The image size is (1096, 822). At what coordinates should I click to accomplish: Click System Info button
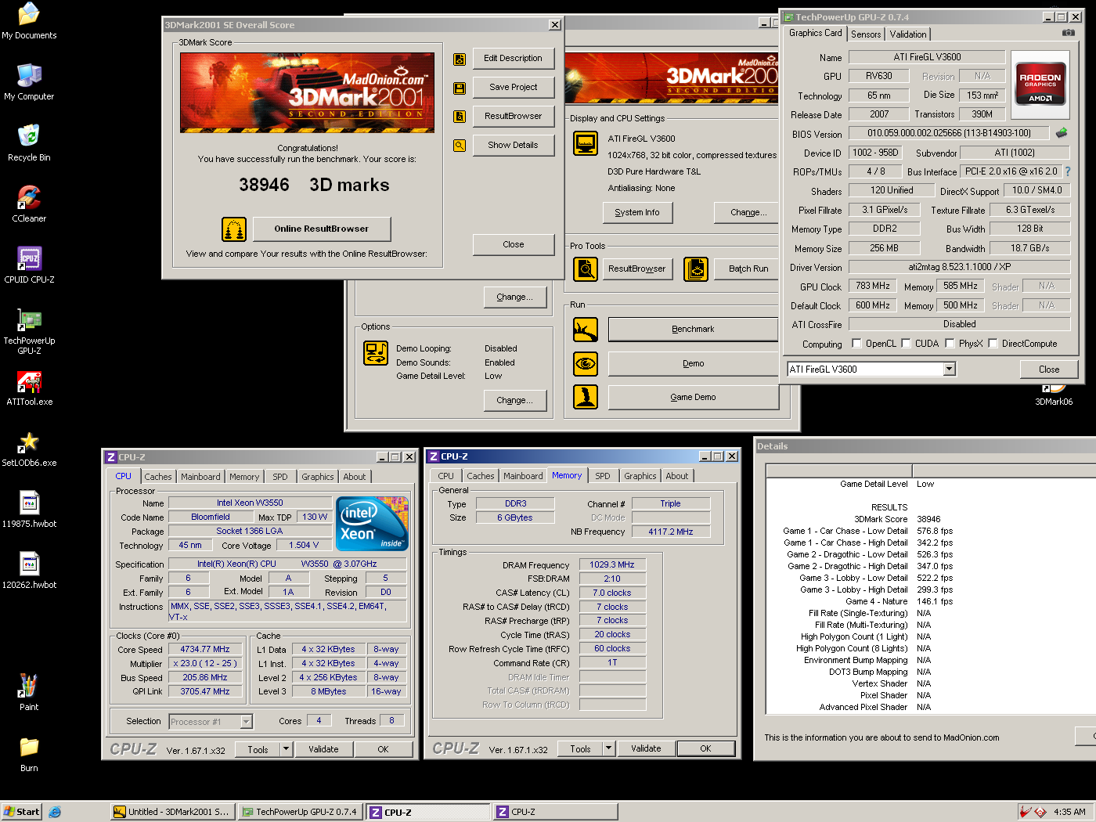point(637,212)
